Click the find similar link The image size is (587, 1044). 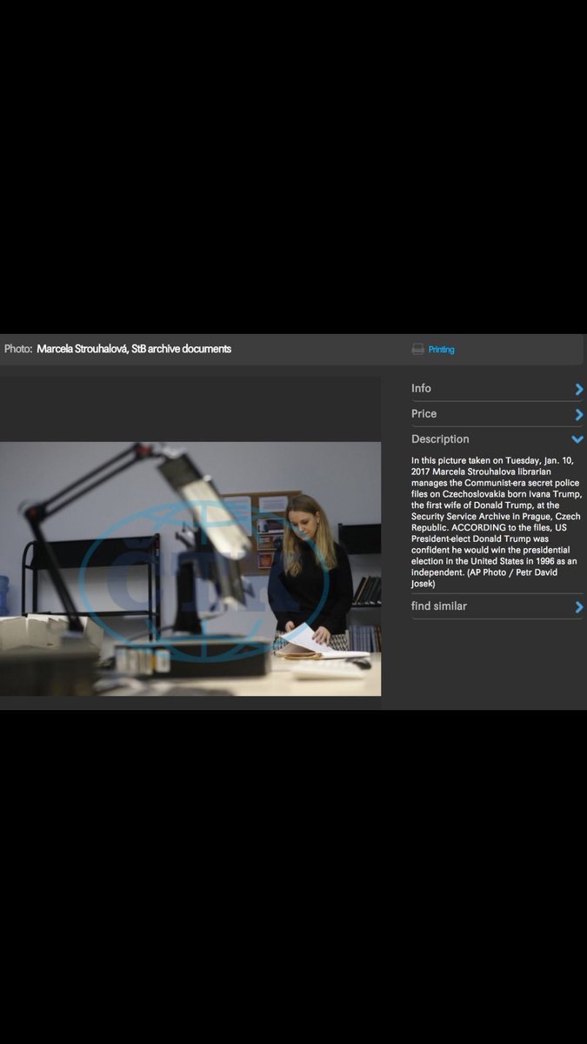[439, 606]
